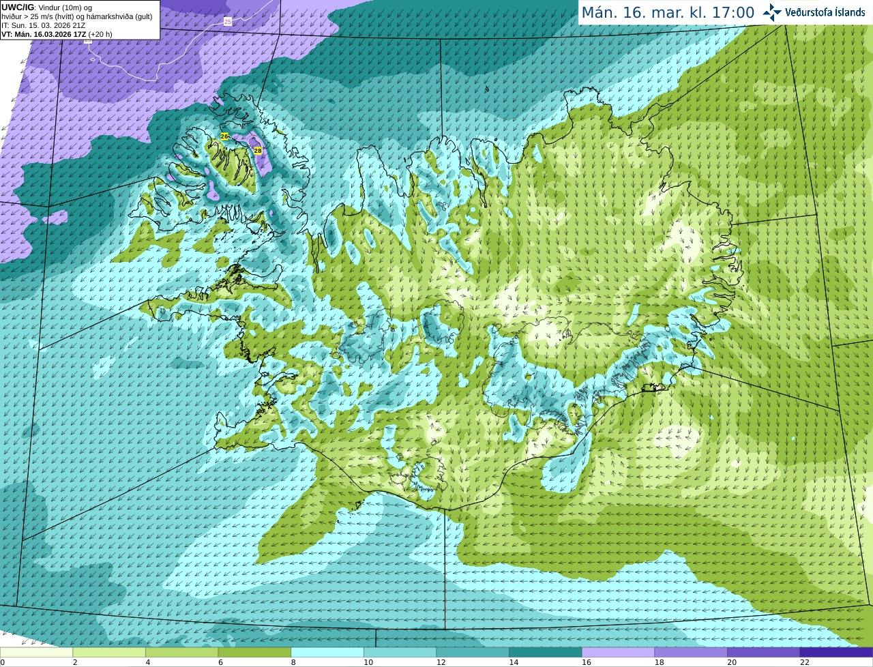Click the 'hviður > 25 m/s' description line
This screenshot has width=873, height=667.
tap(77, 16)
